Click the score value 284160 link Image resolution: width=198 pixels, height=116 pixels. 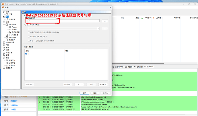pyautogui.click(x=14, y=105)
